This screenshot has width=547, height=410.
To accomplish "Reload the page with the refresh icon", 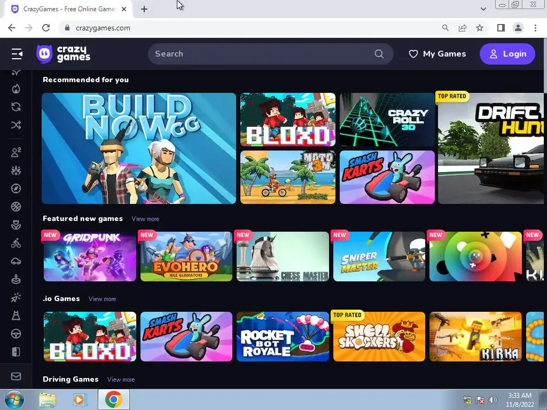I will tap(46, 28).
